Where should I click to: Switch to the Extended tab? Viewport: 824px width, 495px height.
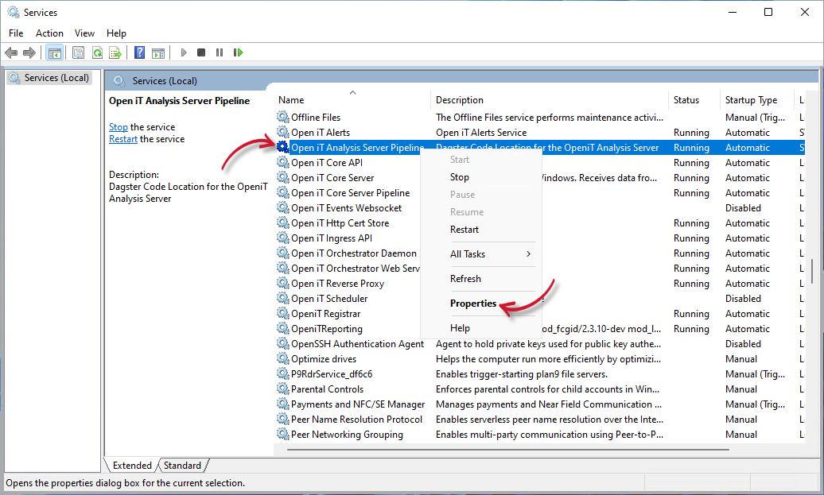[x=132, y=466]
